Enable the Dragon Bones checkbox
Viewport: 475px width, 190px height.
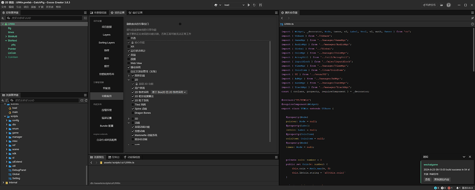[x=132, y=113]
